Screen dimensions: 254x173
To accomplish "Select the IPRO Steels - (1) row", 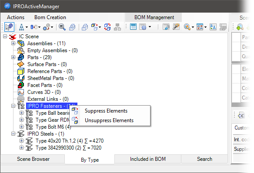I will click(x=46, y=134).
